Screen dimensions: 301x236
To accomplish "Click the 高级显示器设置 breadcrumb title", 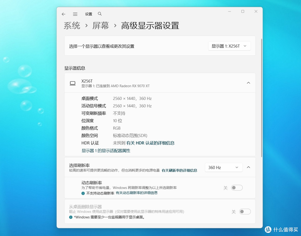I will click(150, 26).
